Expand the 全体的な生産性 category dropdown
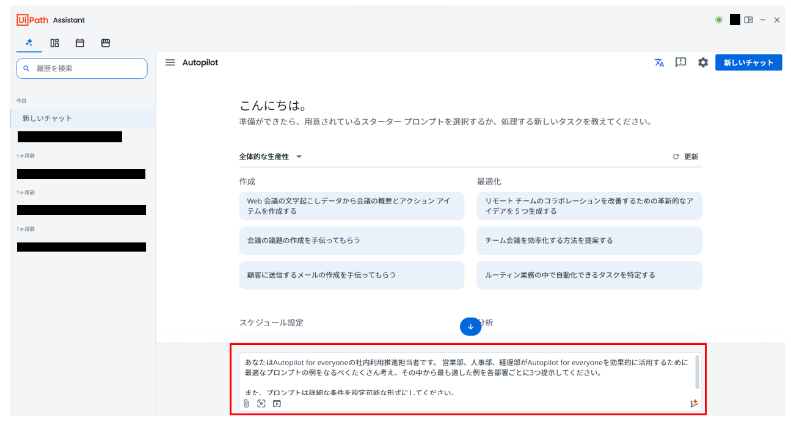791x422 pixels. [x=271, y=156]
